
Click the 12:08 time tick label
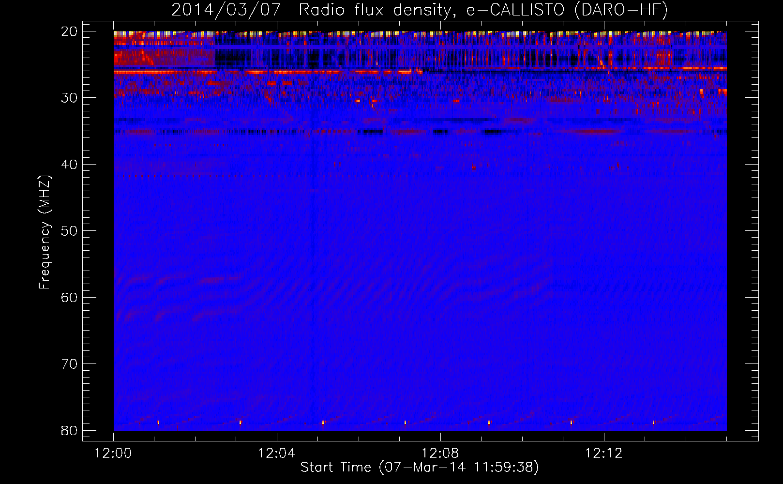440,454
